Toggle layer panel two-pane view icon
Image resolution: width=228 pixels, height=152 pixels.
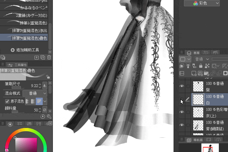coord(182,73)
